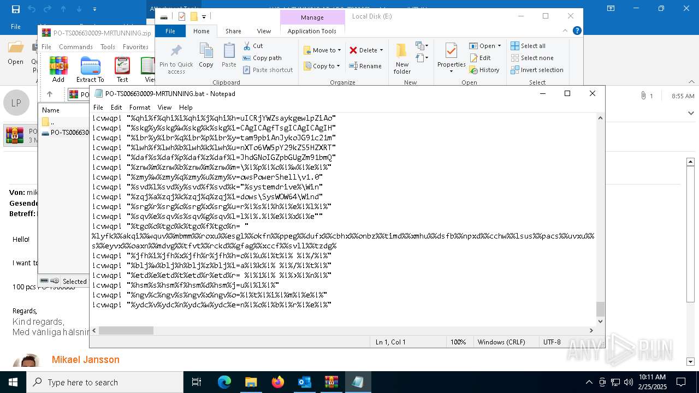Open Quick Access Toolbar dropdown in Explorer
Viewport: 699px width, 393px height.
[x=204, y=17]
